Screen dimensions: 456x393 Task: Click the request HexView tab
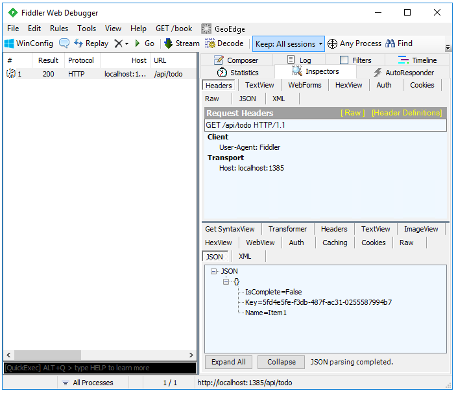[x=349, y=85]
